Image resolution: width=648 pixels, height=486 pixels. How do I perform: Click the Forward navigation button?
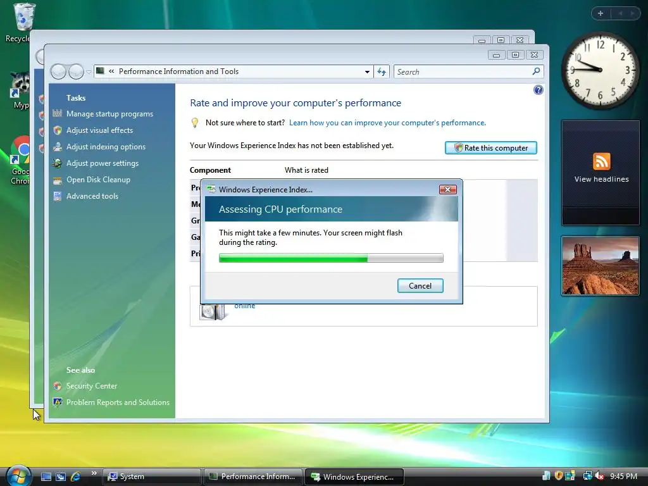point(76,72)
